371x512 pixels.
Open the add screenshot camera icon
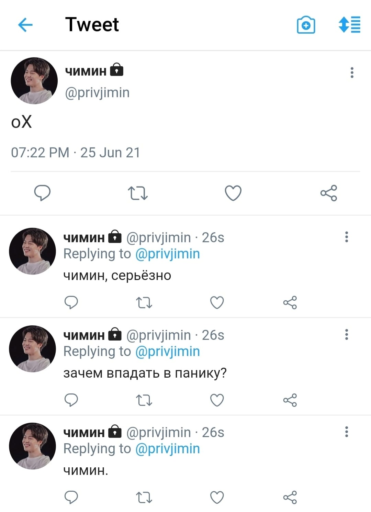(306, 25)
